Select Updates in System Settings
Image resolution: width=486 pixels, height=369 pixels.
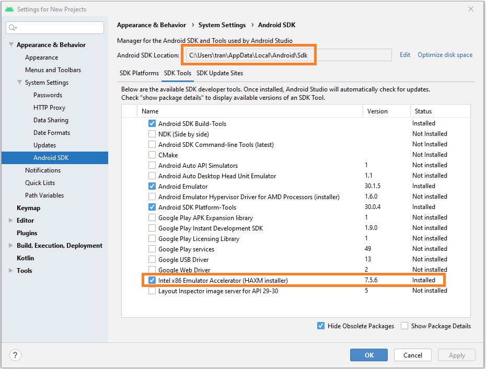pyautogui.click(x=44, y=145)
